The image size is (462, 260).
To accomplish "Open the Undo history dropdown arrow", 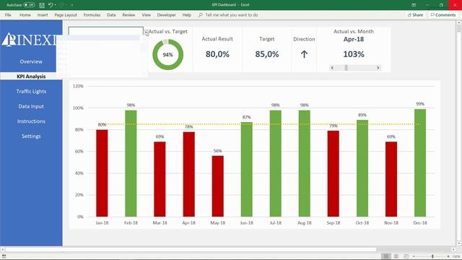I will click(x=56, y=5).
